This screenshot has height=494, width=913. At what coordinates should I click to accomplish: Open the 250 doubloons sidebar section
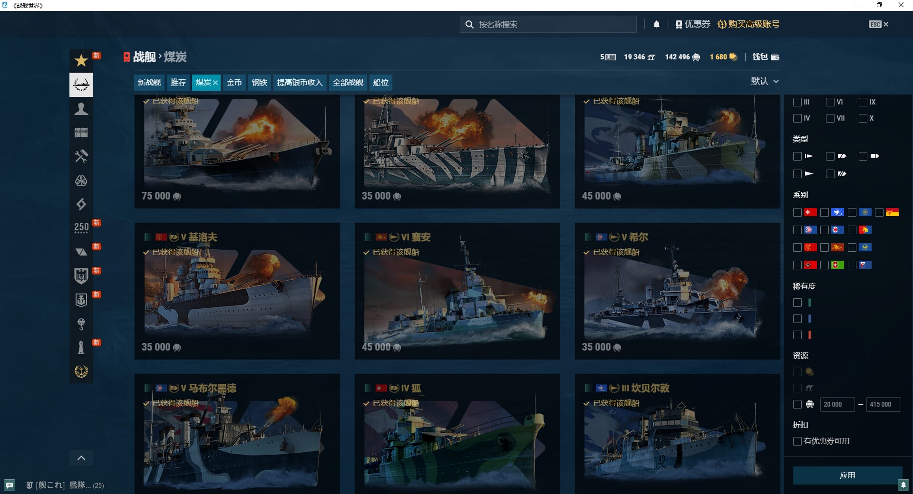tap(81, 228)
